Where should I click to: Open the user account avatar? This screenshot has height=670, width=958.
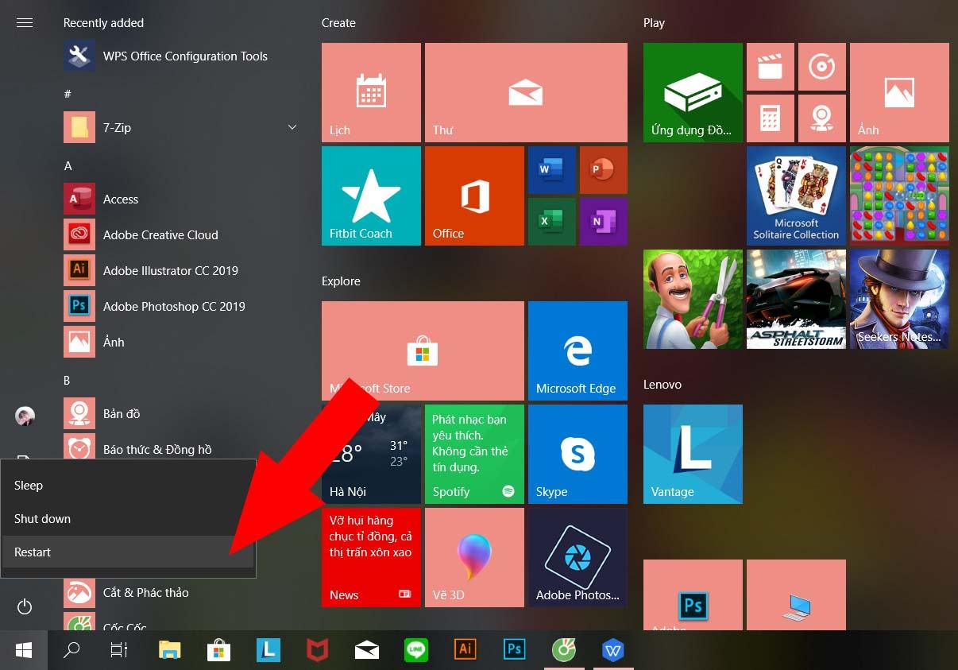[x=25, y=416]
